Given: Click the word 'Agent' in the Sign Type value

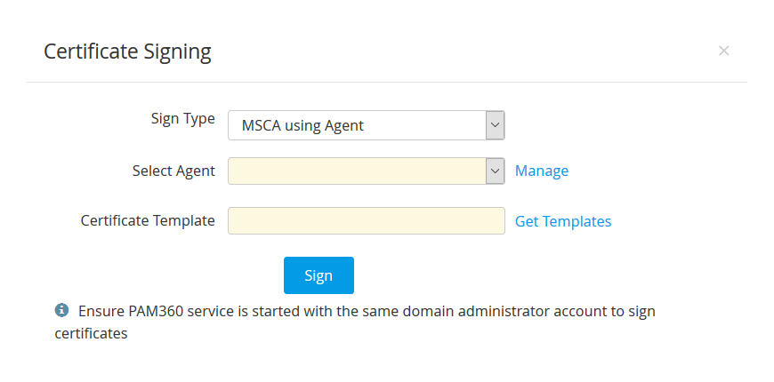Looking at the screenshot, I should pyautogui.click(x=343, y=125).
